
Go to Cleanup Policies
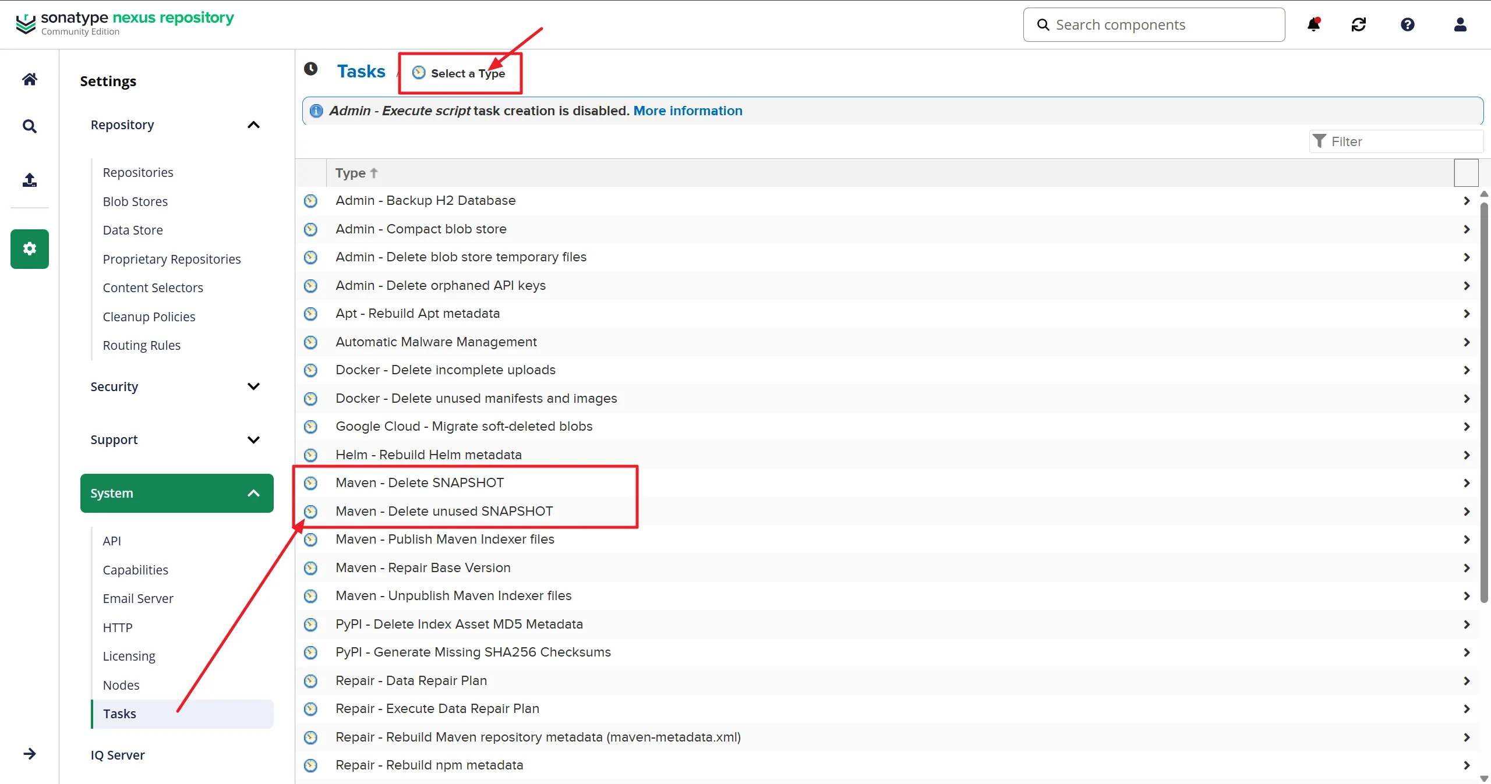[149, 317]
